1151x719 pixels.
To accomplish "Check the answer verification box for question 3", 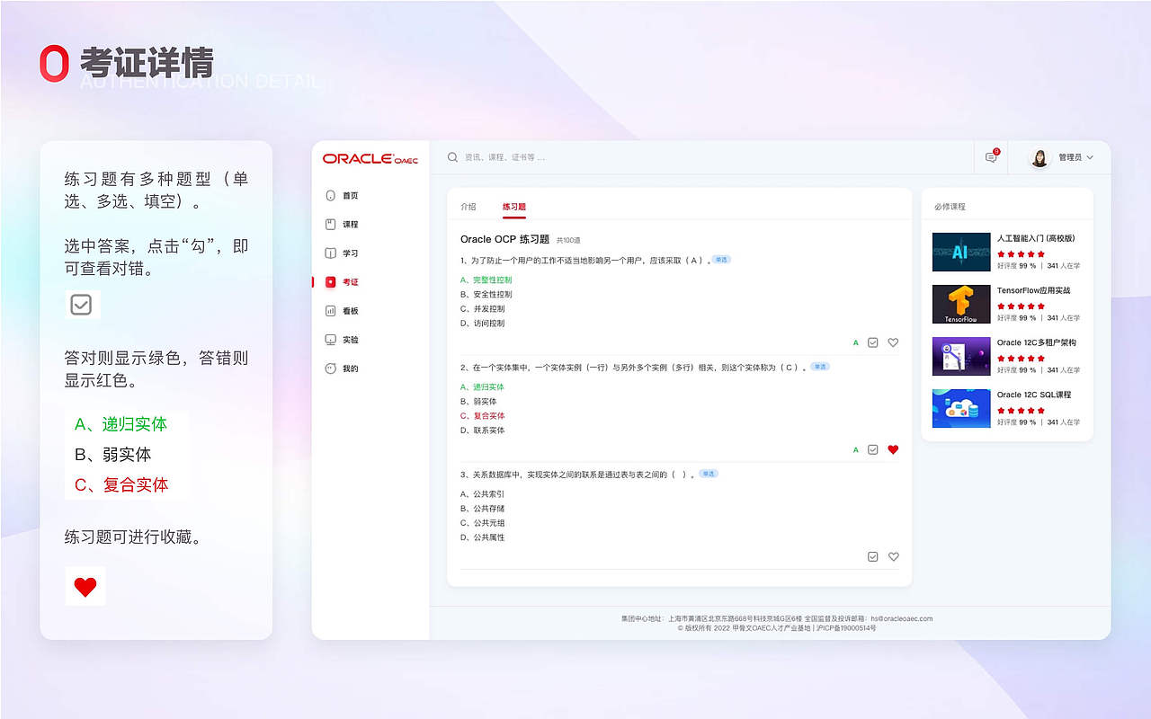I will [872, 556].
